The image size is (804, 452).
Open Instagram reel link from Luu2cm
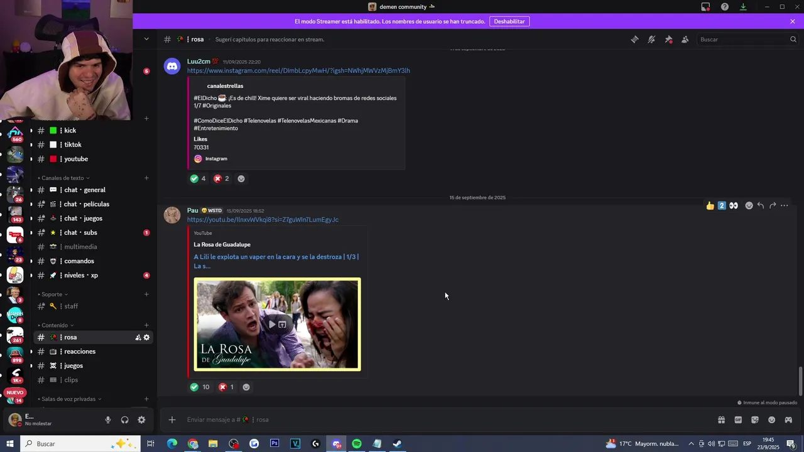point(298,70)
